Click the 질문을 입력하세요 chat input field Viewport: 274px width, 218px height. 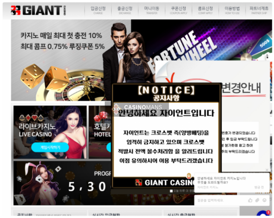[x=221, y=200]
